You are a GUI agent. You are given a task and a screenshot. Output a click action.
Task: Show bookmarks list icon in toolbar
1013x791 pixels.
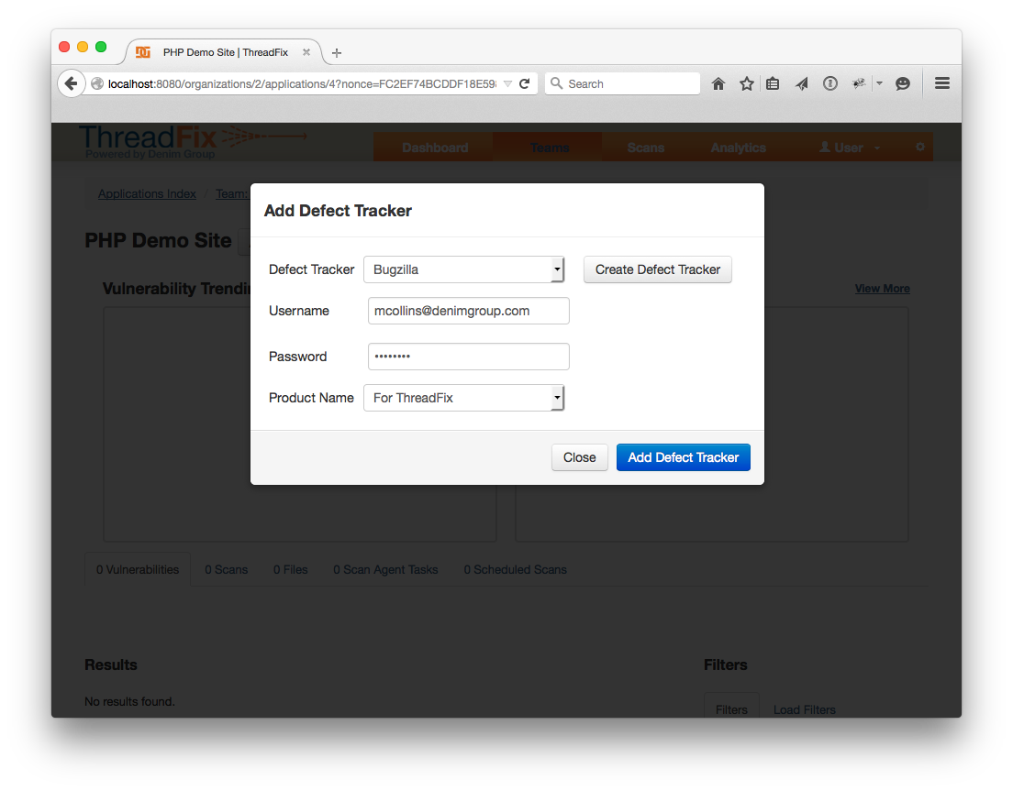pos(773,84)
